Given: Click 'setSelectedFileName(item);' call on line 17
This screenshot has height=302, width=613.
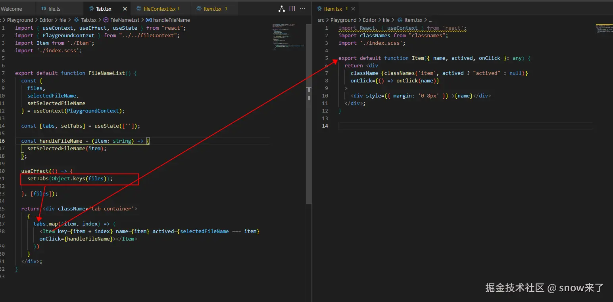Looking at the screenshot, I should [67, 148].
